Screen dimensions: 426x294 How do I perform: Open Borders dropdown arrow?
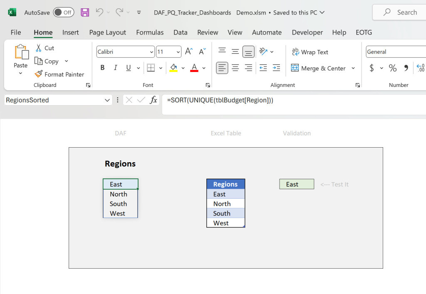(x=161, y=68)
